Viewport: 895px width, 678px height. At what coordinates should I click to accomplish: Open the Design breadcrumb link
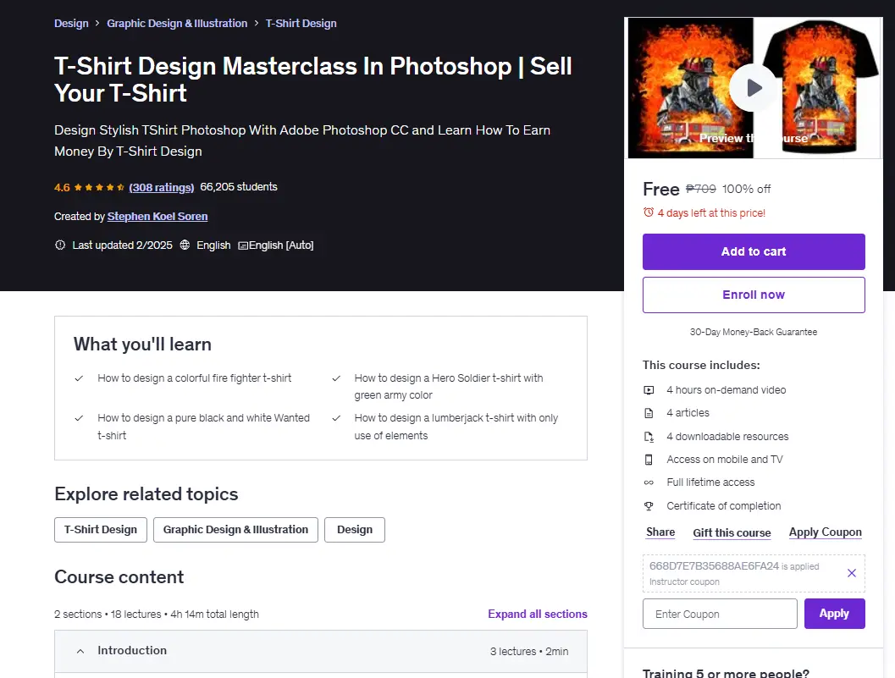coord(71,24)
